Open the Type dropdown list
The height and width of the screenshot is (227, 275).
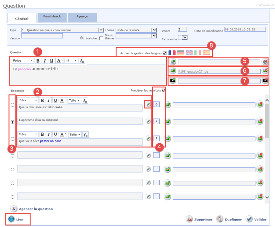pyautogui.click(x=101, y=30)
